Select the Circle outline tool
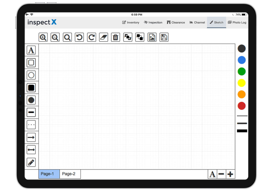The image size is (273, 193). click(x=31, y=75)
